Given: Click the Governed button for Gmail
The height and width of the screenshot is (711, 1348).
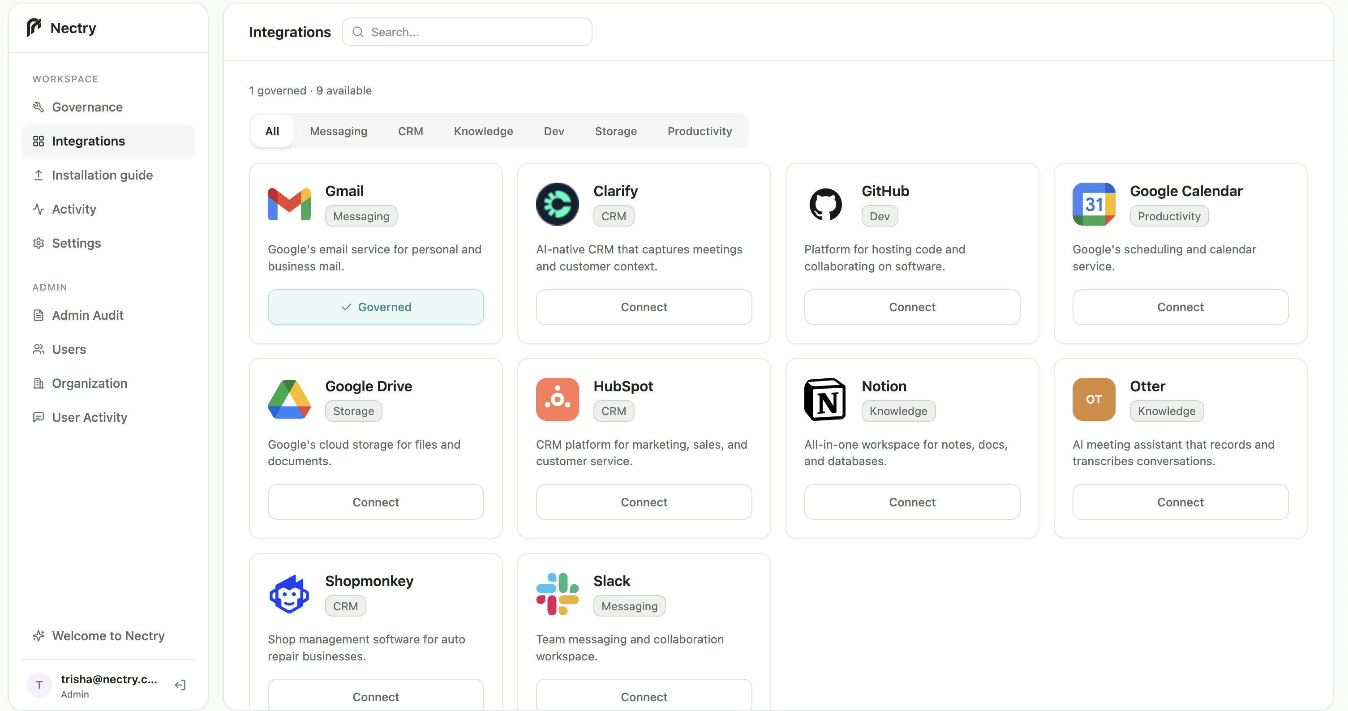Looking at the screenshot, I should (376, 307).
